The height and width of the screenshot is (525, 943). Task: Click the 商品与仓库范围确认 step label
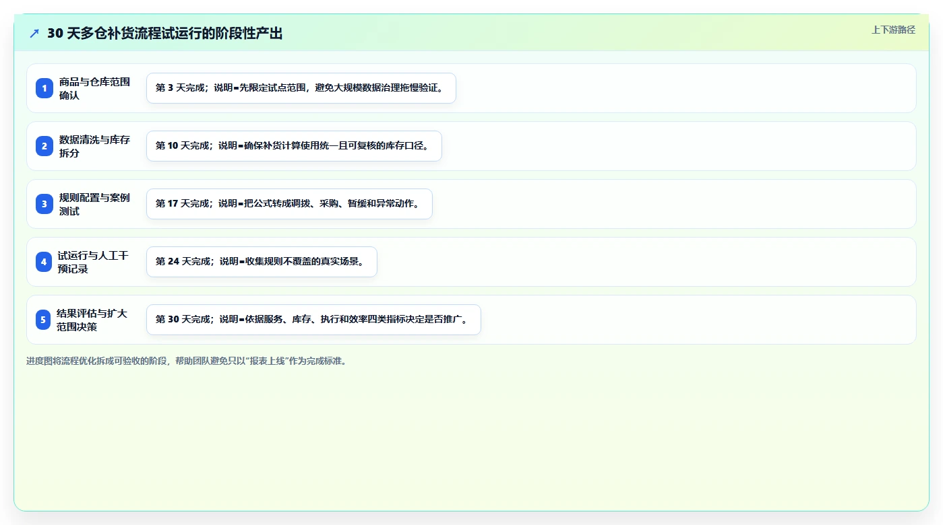click(94, 88)
